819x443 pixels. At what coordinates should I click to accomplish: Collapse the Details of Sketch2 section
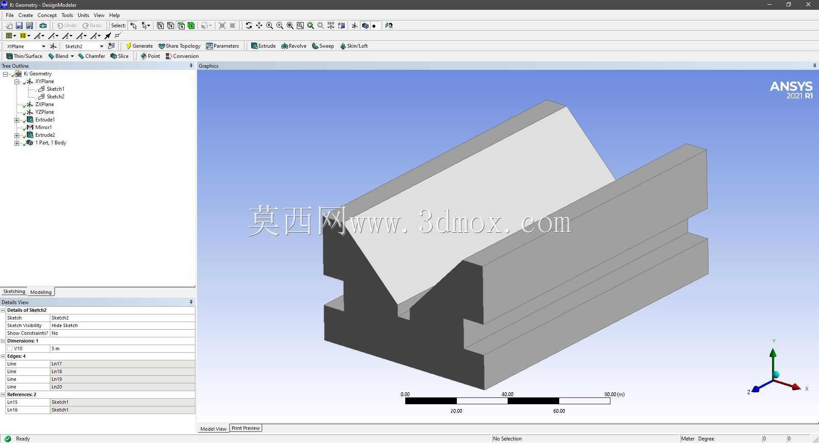coord(3,310)
